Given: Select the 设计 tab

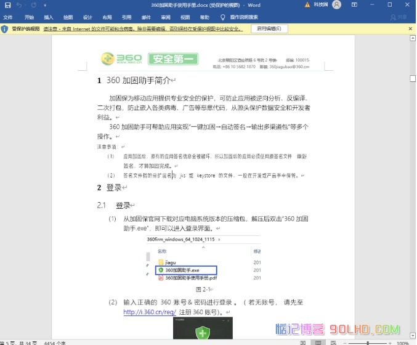Looking at the screenshot, I should tap(87, 17).
